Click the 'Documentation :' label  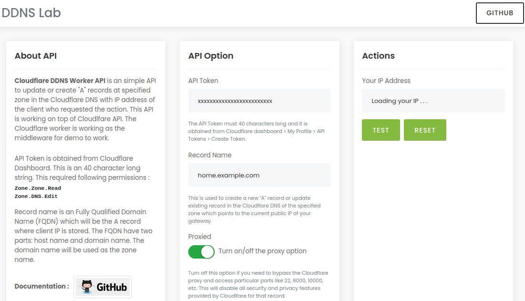coord(42,286)
